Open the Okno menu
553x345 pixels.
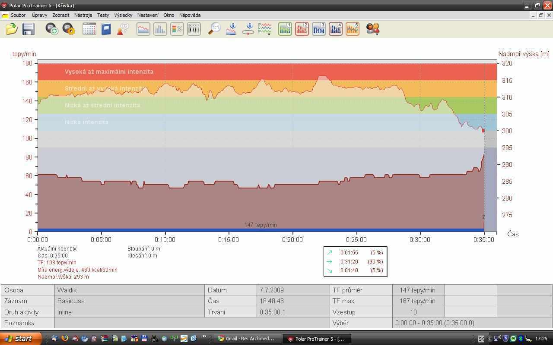coord(168,15)
